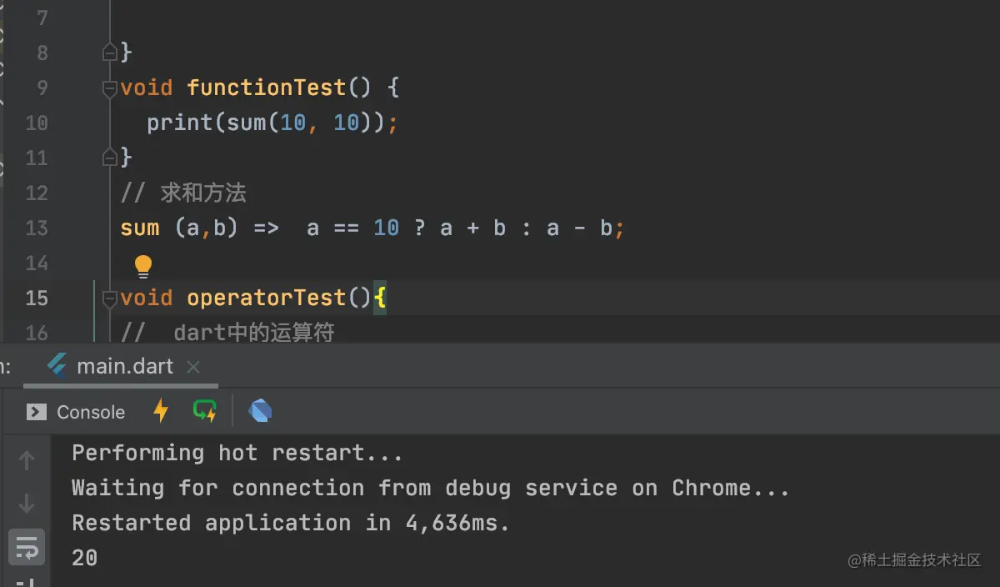Open the Console tab
Image resolution: width=1000 pixels, height=587 pixels.
pyautogui.click(x=76, y=412)
